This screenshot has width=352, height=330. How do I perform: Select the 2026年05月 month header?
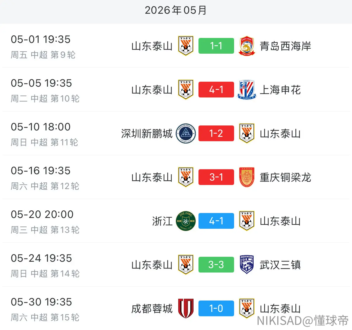click(x=176, y=11)
